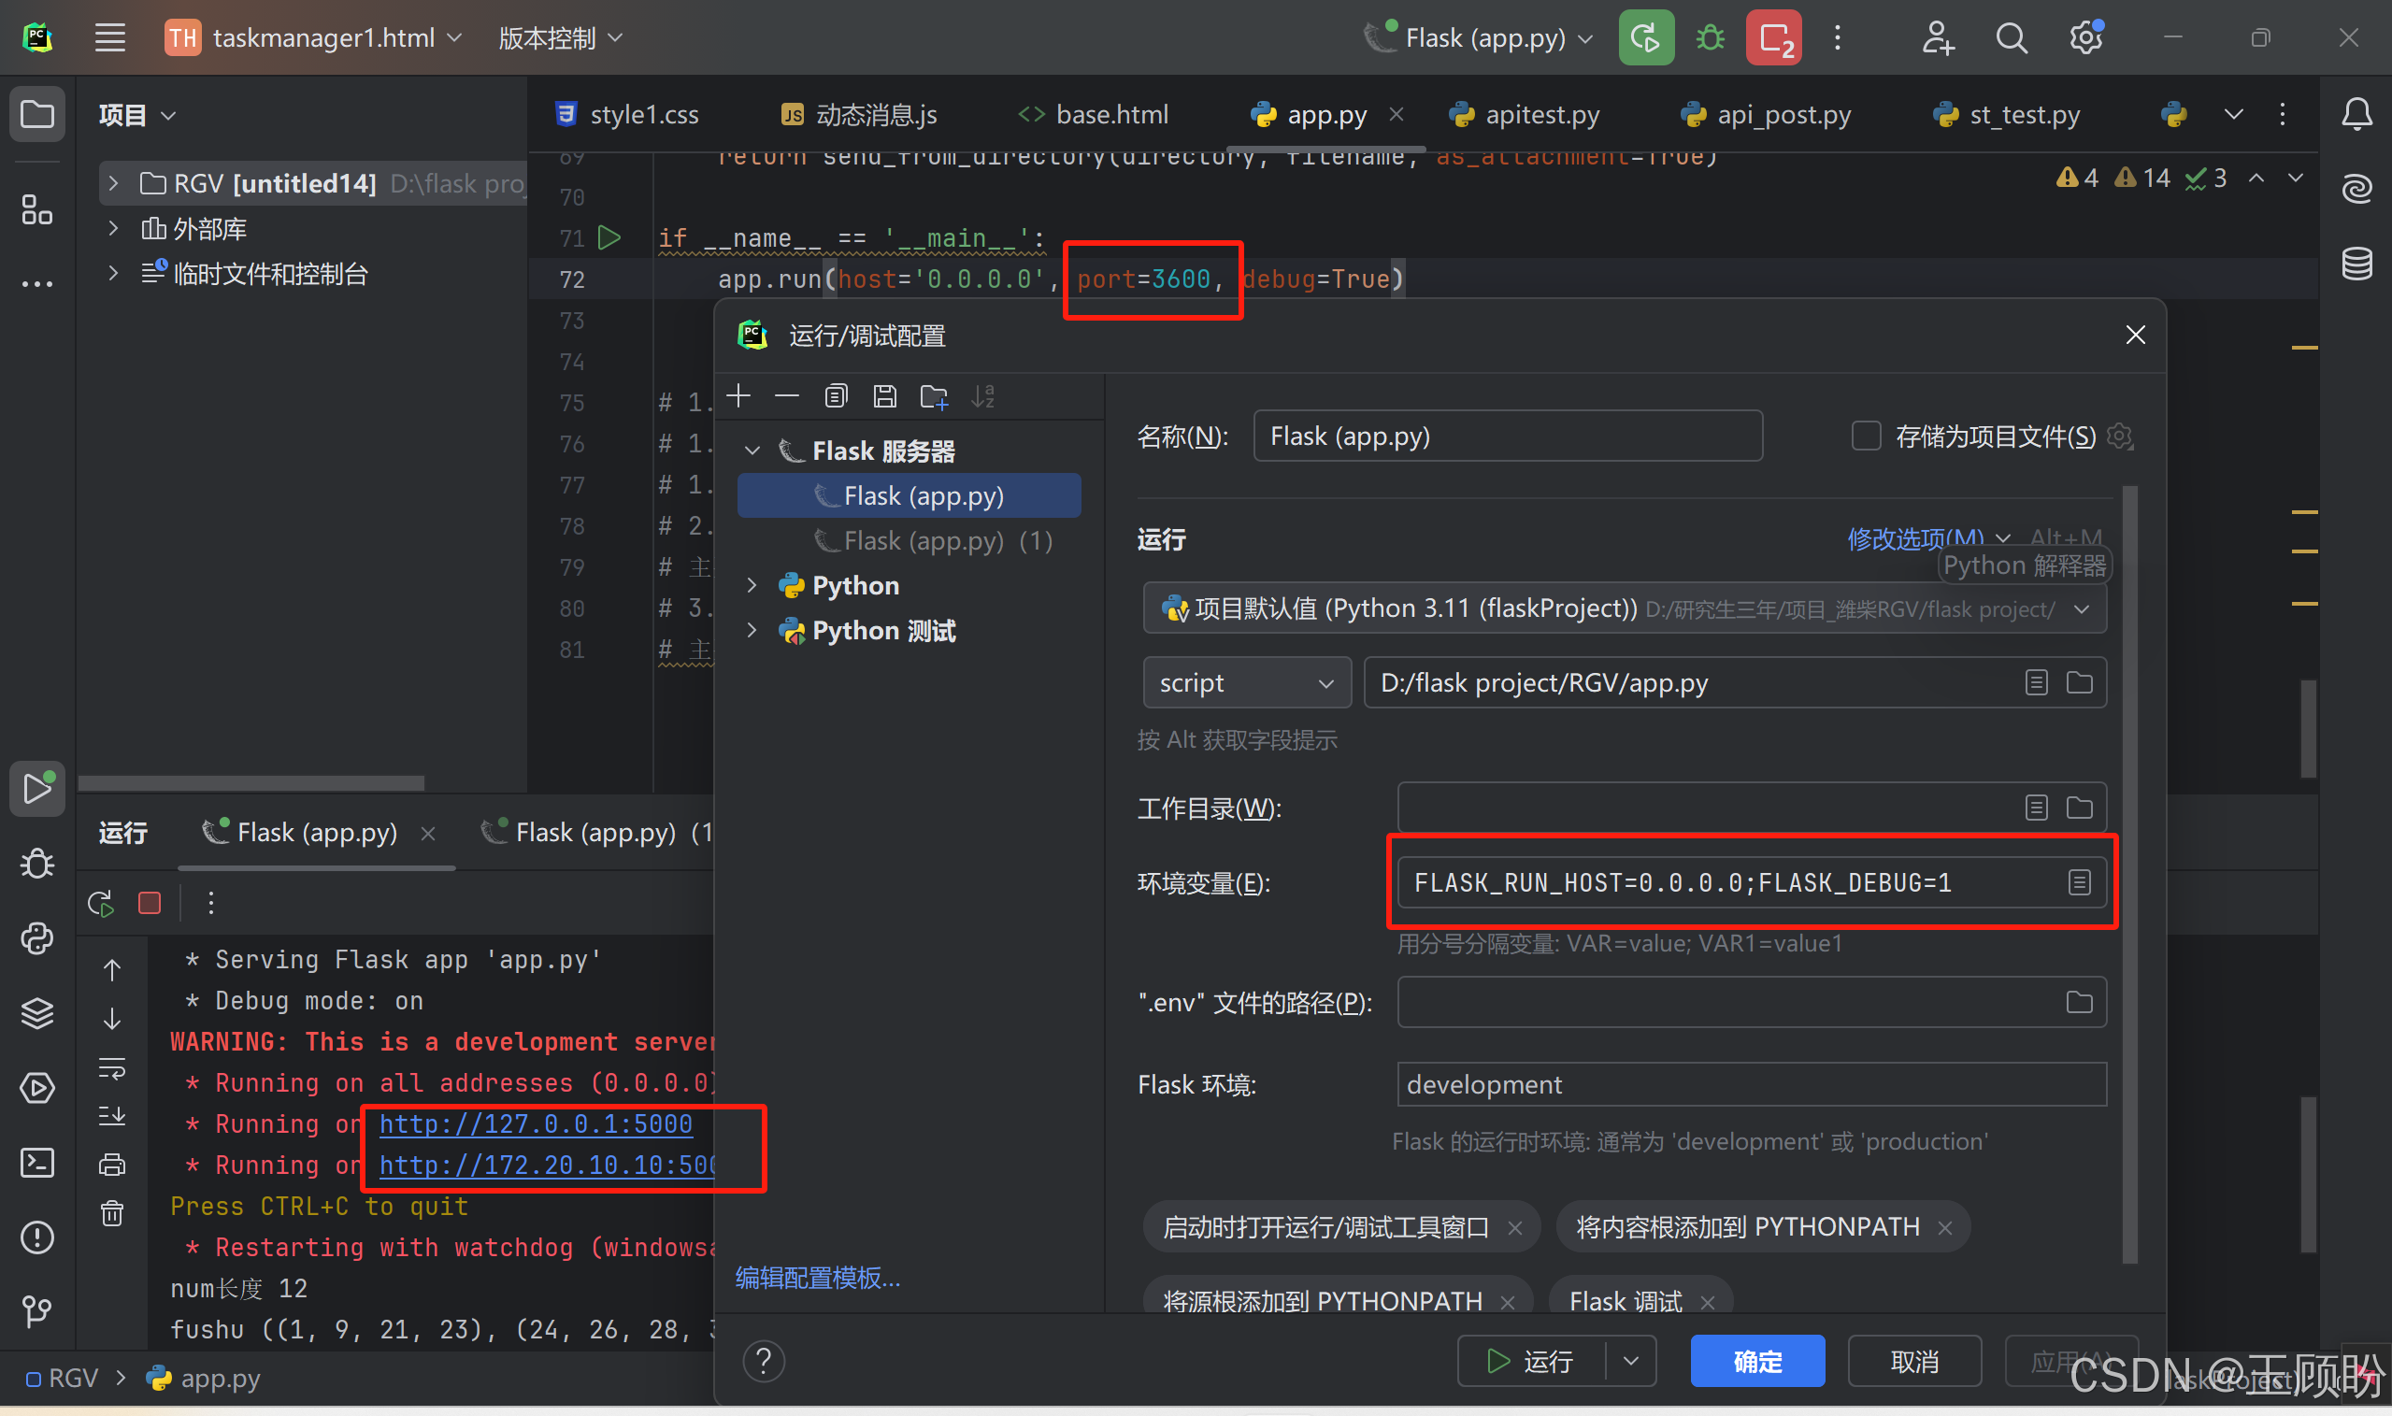
Task: Expand the Python configurations tree node
Action: point(752,585)
